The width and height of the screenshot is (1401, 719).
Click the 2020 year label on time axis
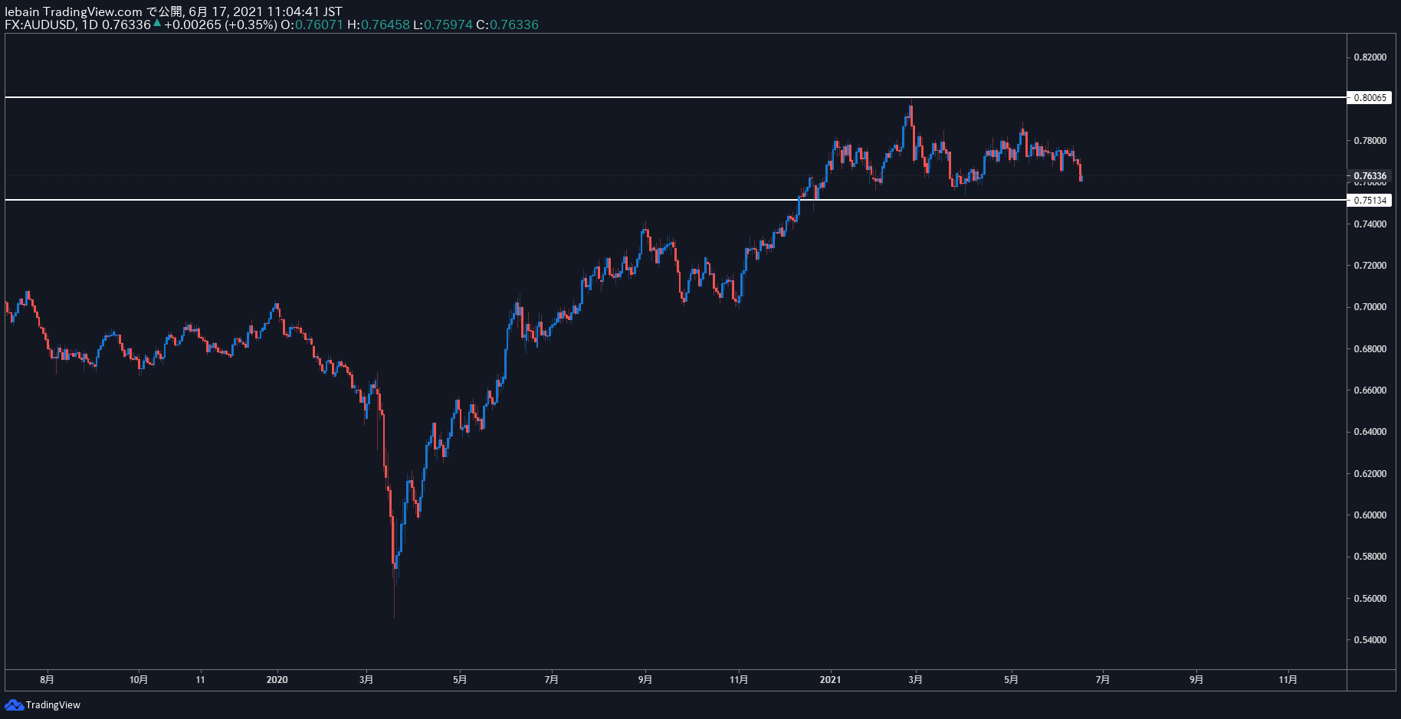[x=277, y=679]
